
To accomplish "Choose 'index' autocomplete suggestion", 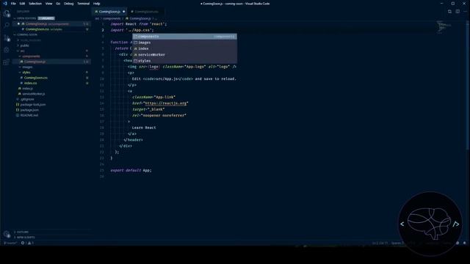I will pyautogui.click(x=184, y=48).
